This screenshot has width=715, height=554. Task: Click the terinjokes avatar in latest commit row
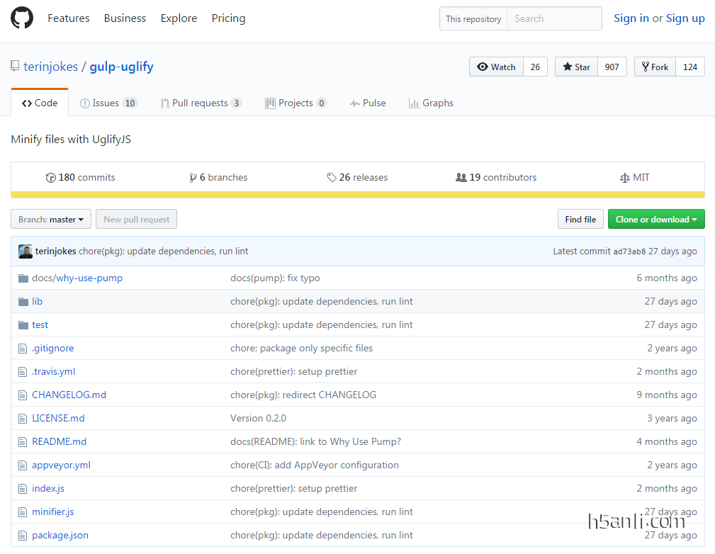pos(26,251)
